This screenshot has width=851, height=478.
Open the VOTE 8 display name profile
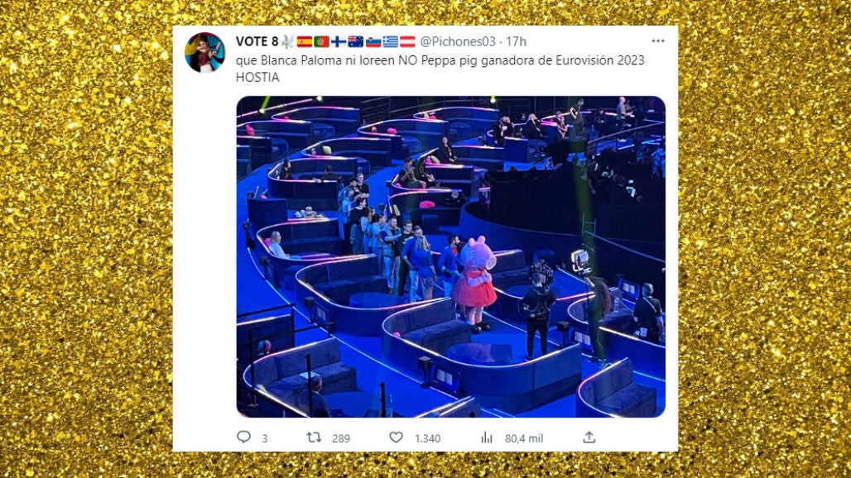coord(257,41)
